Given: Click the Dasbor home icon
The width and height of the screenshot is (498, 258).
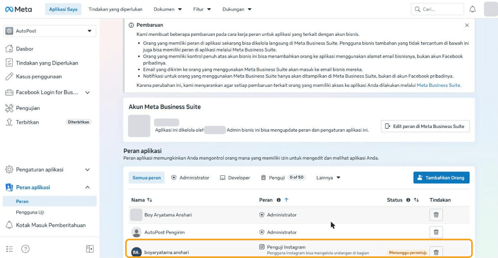Looking at the screenshot, I should [9, 49].
